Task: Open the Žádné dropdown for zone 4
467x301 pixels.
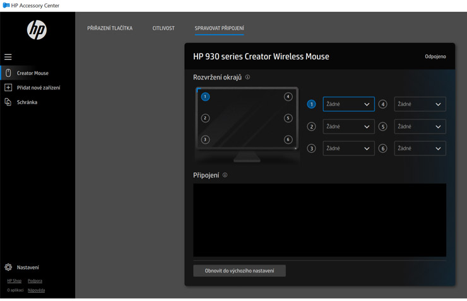Action: (420, 104)
